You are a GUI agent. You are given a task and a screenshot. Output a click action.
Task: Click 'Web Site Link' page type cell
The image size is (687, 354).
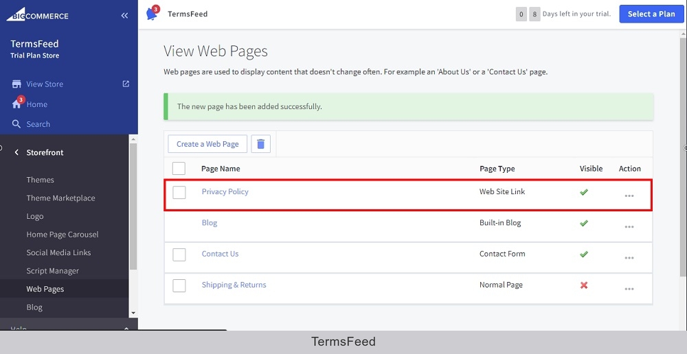(502, 191)
